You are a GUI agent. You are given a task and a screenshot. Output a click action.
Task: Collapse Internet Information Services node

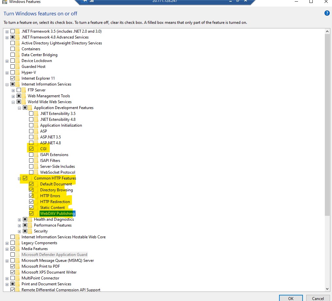(x=7, y=85)
